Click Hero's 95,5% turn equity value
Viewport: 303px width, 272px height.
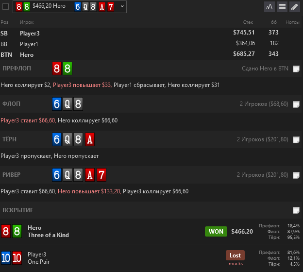coord(293,238)
